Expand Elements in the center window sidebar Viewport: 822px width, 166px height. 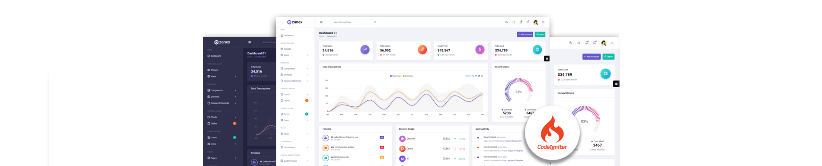click(x=294, y=75)
